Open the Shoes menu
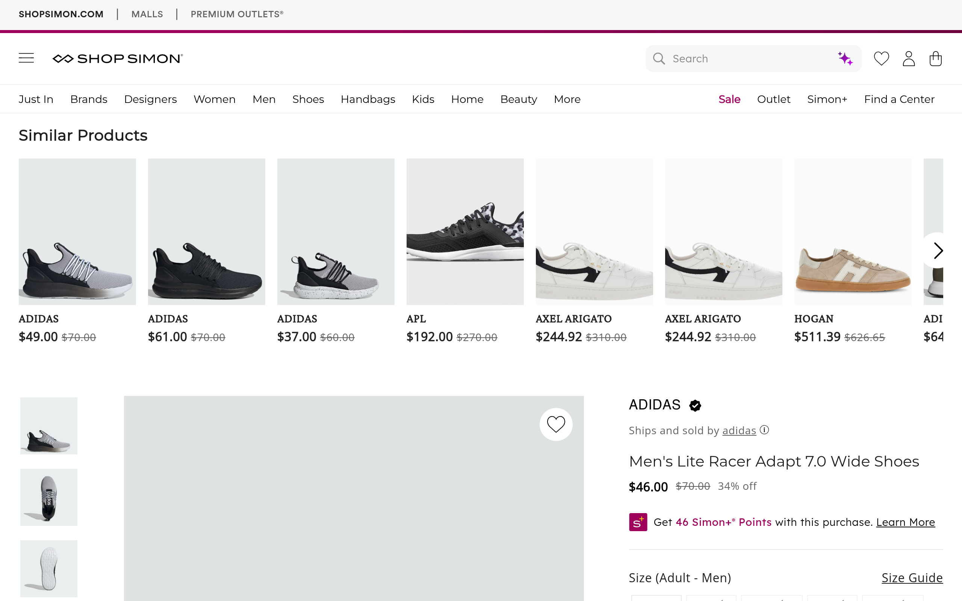Screen dimensions: 962x601 tap(308, 99)
